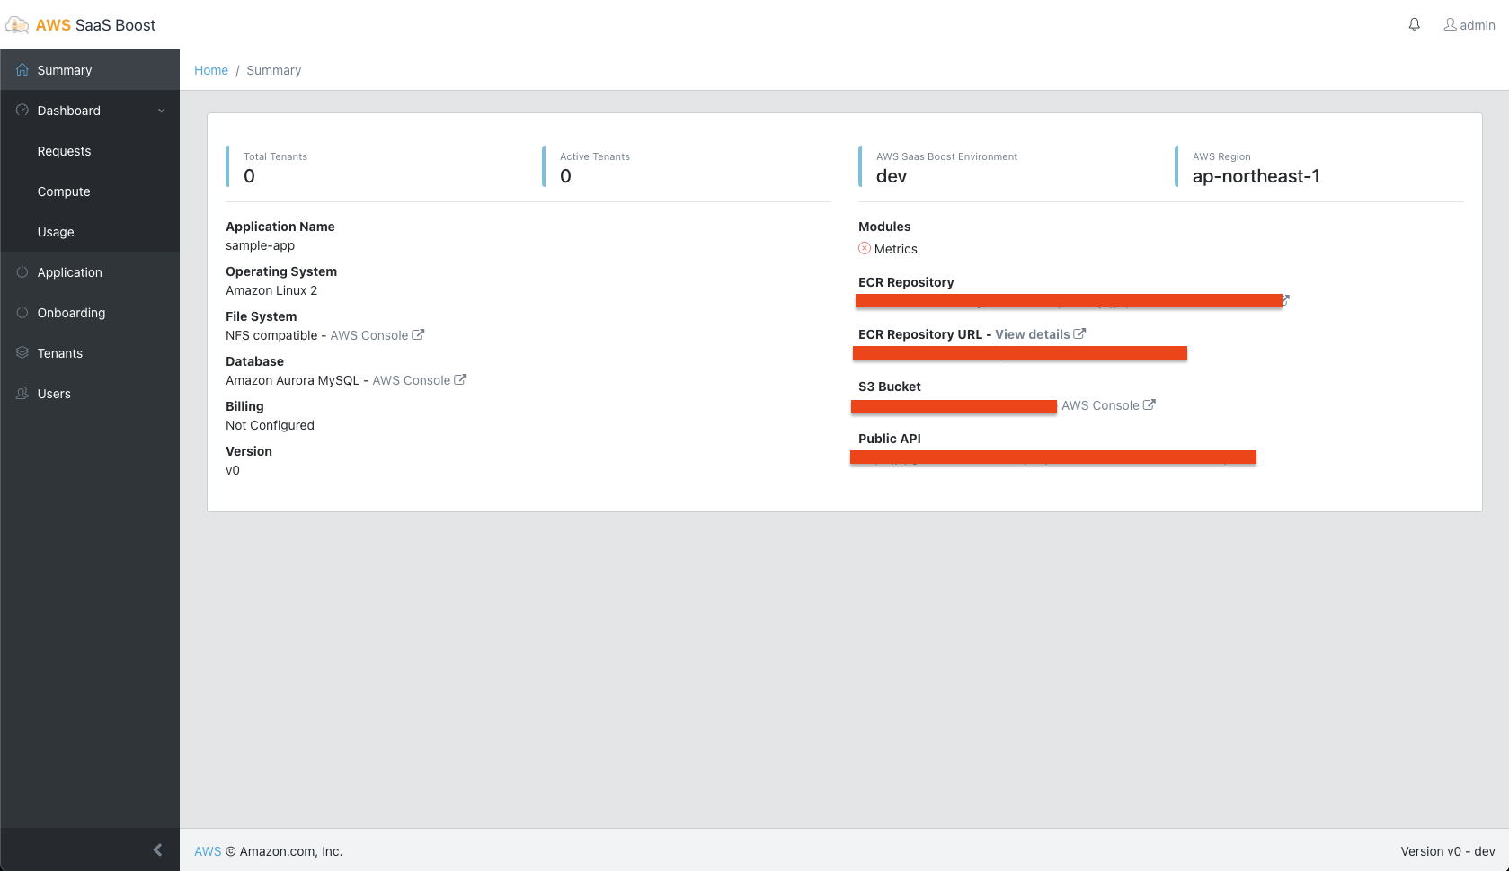Select Summary in the sidebar
Viewport: 1509px width, 871px height.
coord(90,70)
